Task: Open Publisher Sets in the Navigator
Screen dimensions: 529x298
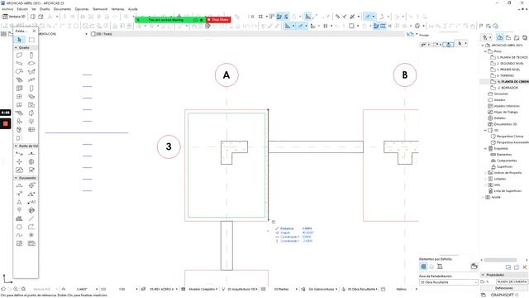Action: (x=525, y=37)
